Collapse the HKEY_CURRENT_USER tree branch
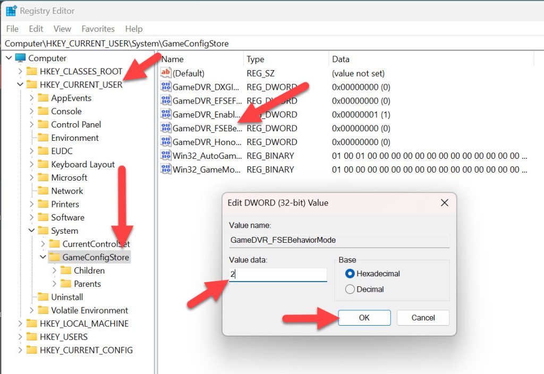This screenshot has width=544, height=374. [20, 84]
